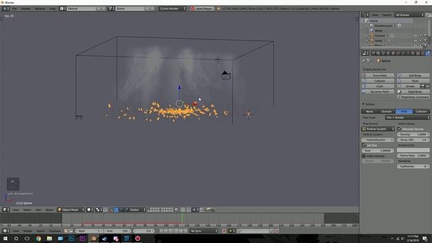Select the Collision smoke type tab
432x243 pixels.
[x=421, y=111]
